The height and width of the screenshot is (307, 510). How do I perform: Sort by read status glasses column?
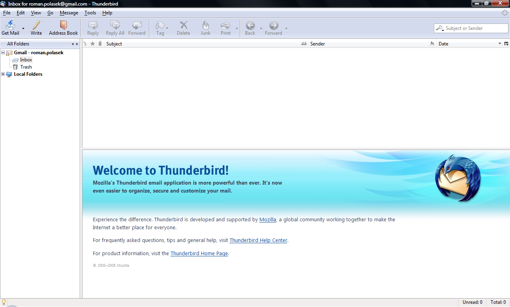tap(304, 44)
